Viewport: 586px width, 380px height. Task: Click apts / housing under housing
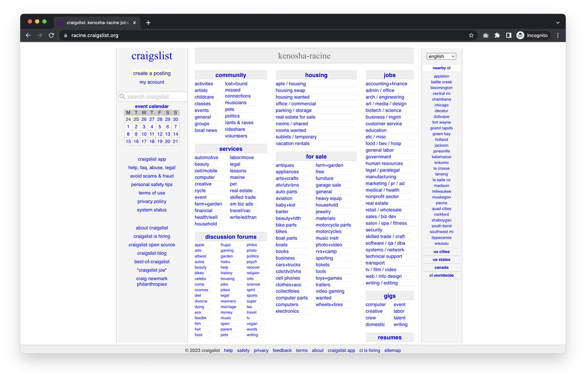[x=291, y=84]
